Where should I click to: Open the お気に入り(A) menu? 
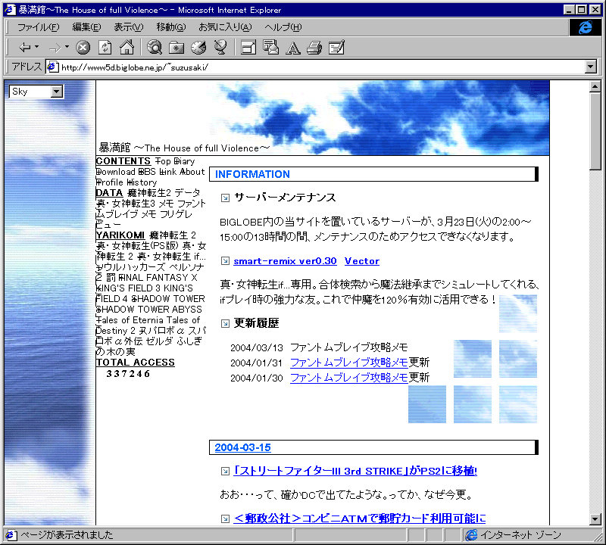[225, 27]
